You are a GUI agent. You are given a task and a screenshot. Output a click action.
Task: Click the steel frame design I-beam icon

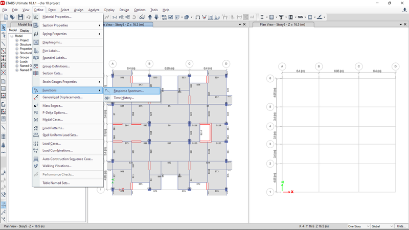pyautogui.click(x=262, y=17)
